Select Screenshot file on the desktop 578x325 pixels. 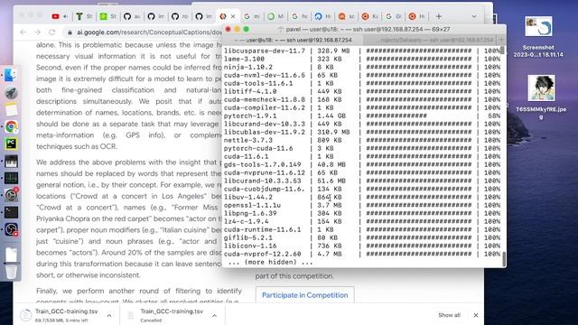(x=538, y=36)
